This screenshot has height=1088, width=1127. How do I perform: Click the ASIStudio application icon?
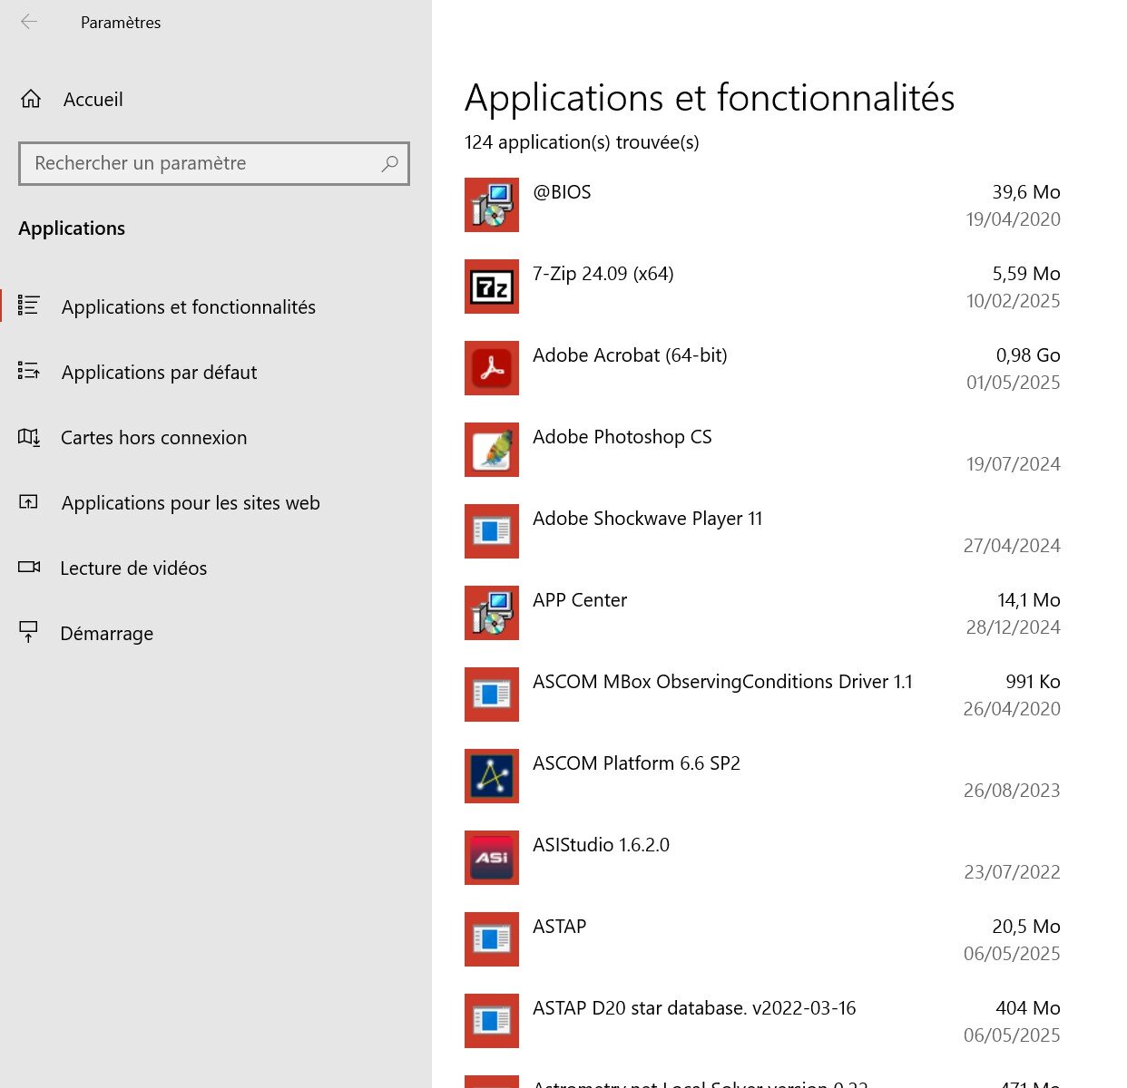point(492,858)
